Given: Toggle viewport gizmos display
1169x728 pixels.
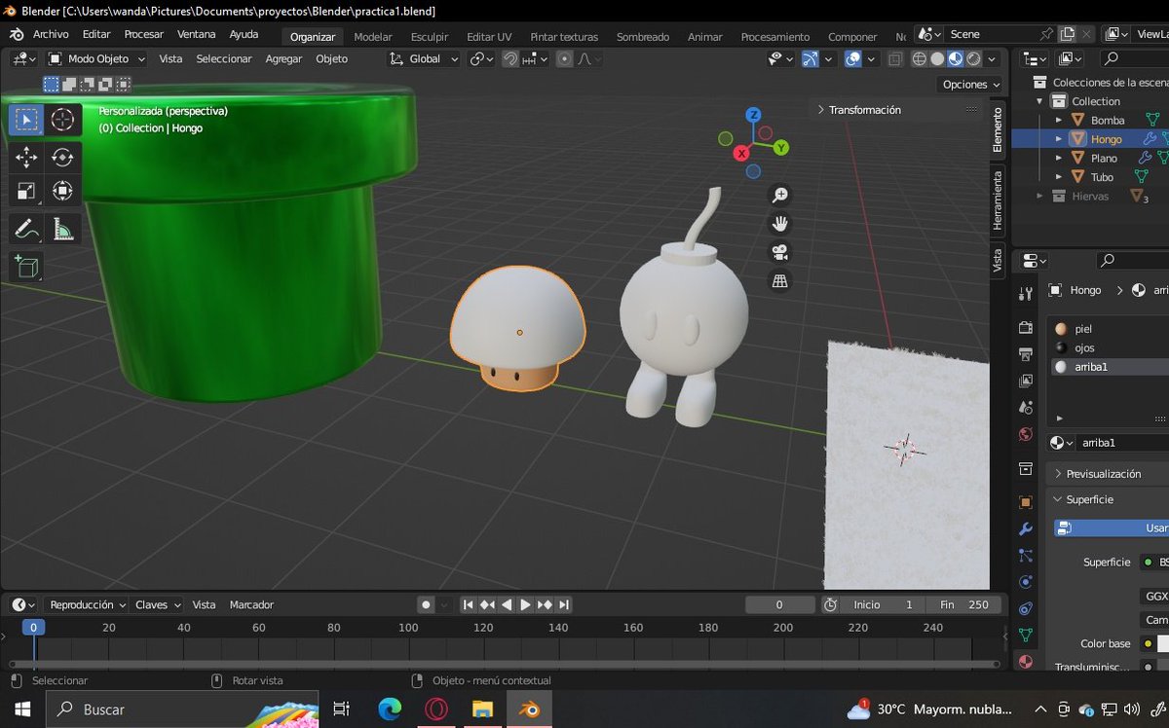Looking at the screenshot, I should tap(810, 58).
